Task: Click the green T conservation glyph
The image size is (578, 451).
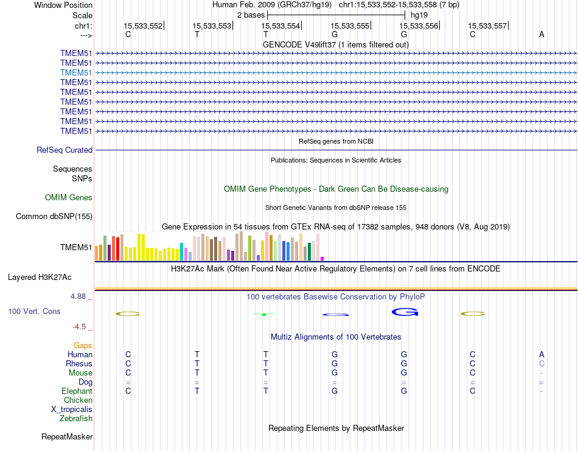Action: point(264,314)
